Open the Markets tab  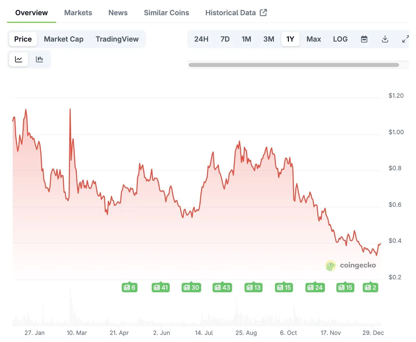tap(78, 13)
